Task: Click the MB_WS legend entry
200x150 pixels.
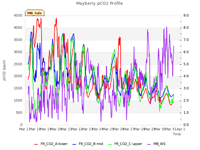Action: click(x=156, y=144)
